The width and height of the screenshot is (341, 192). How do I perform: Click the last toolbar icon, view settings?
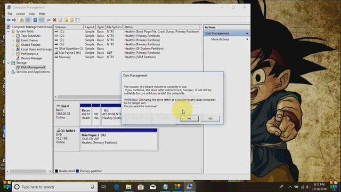pyautogui.click(x=77, y=20)
